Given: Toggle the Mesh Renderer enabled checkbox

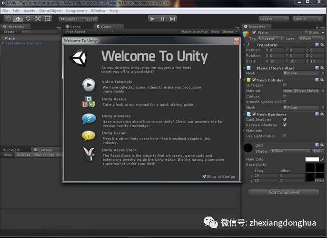Looking at the screenshot, I should tap(254, 114).
